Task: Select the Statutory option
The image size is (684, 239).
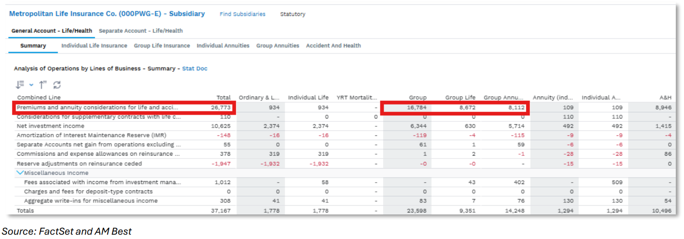Action: tap(293, 14)
